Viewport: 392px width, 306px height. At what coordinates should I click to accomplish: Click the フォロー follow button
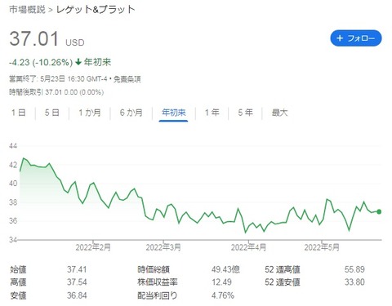pyautogui.click(x=356, y=38)
